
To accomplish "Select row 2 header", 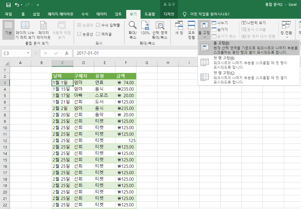I will tap(5, 76).
